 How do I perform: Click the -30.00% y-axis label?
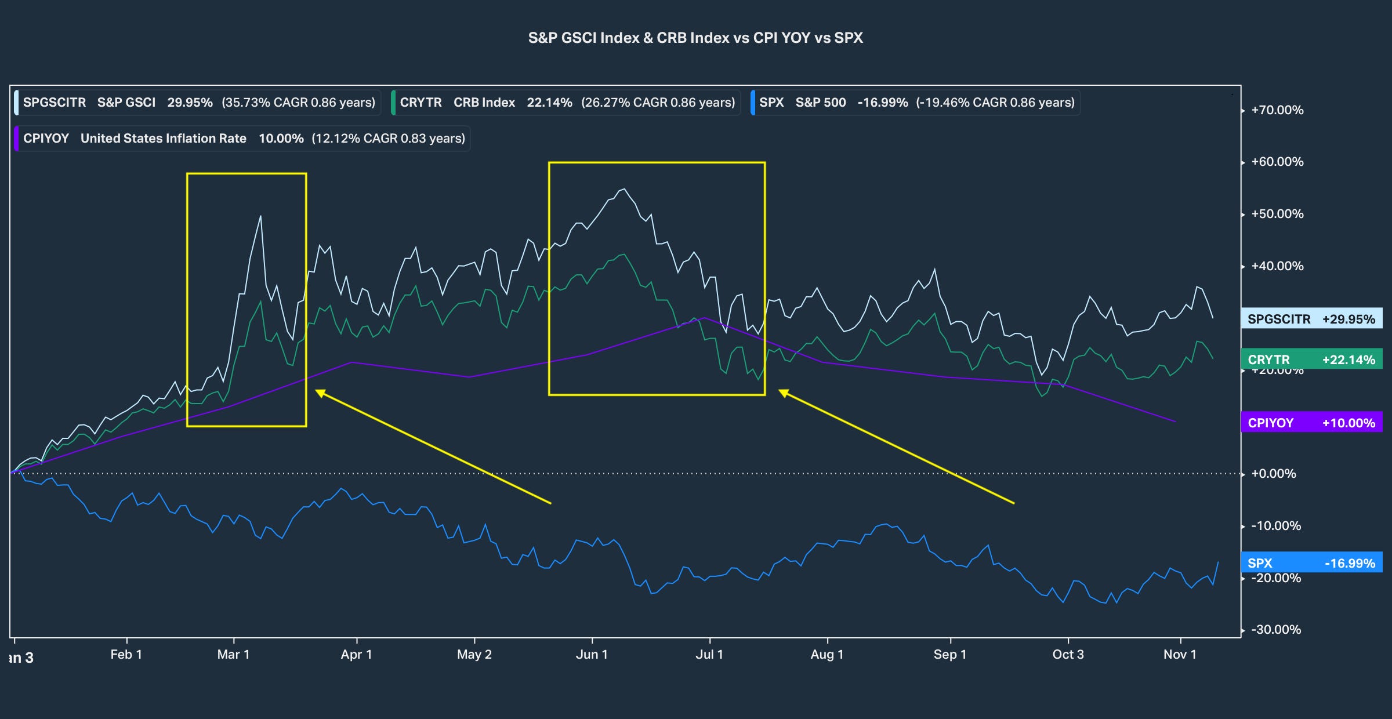[x=1276, y=630]
